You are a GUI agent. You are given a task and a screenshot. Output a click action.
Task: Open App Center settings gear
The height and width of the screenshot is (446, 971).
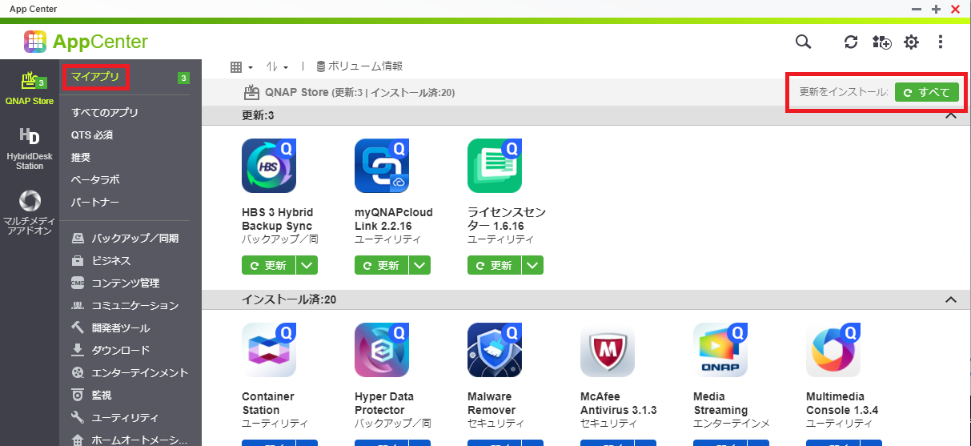(911, 42)
